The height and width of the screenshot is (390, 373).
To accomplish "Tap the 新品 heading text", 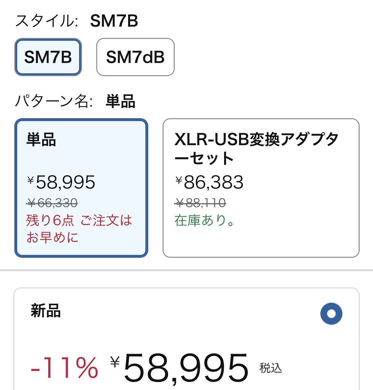I will pyautogui.click(x=46, y=310).
